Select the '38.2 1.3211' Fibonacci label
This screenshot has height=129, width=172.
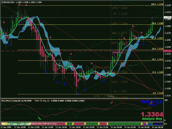pyautogui.click(x=158, y=59)
